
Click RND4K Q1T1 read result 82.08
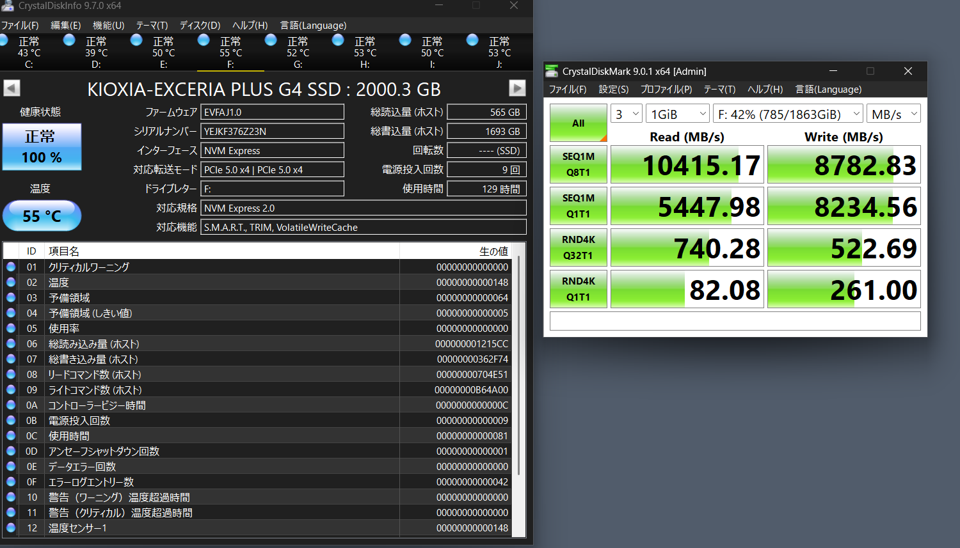(687, 289)
